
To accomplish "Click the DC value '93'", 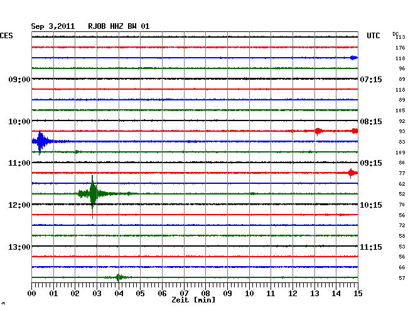I will pyautogui.click(x=402, y=131).
